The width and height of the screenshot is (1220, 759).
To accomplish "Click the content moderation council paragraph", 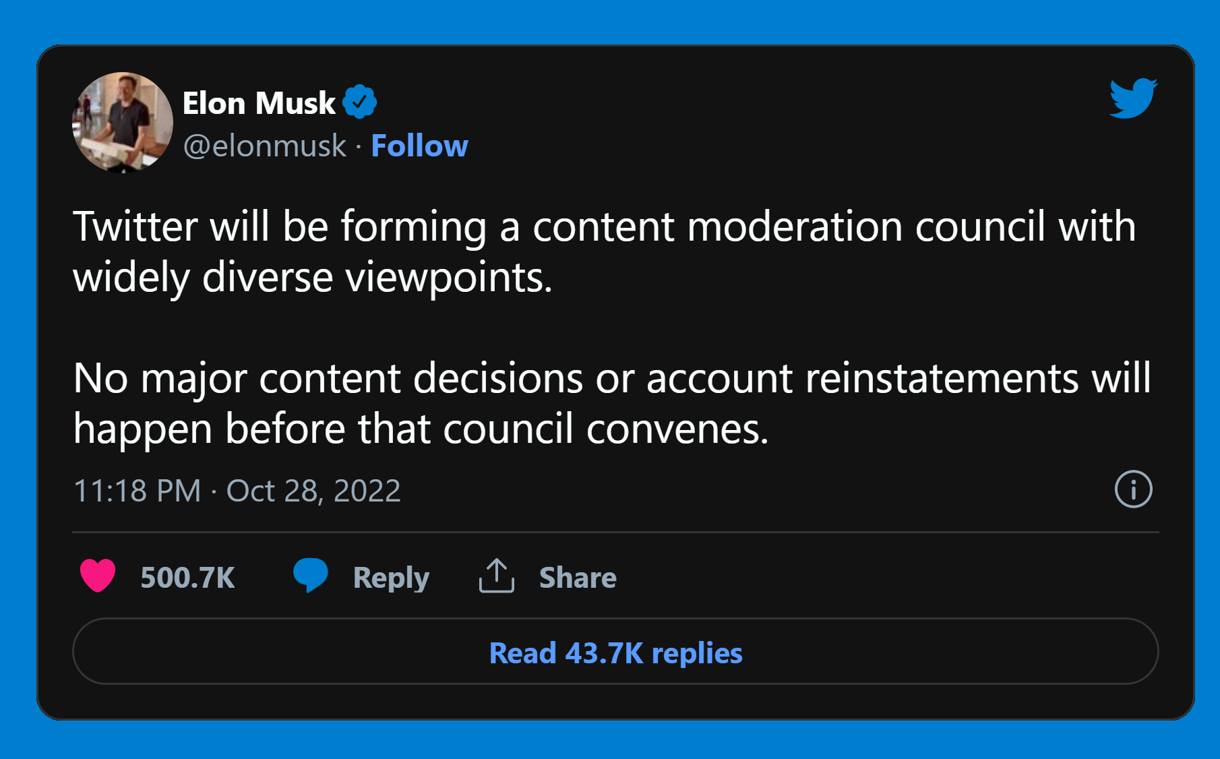I will click(604, 251).
